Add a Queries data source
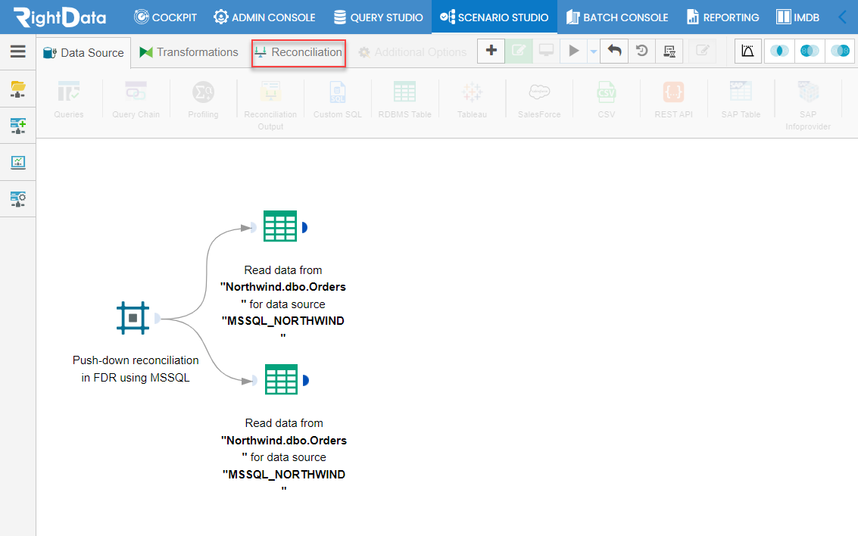The height and width of the screenshot is (536, 858). 68,99
